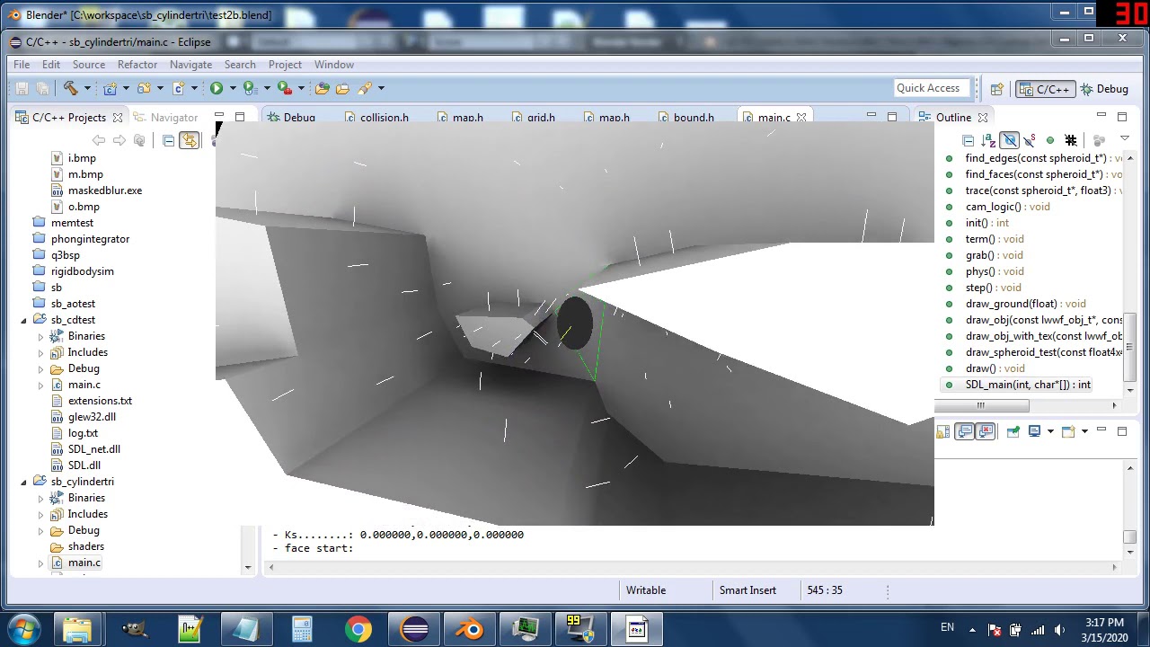Select maskedblur.exe in project tree
The height and width of the screenshot is (647, 1150).
(x=96, y=191)
